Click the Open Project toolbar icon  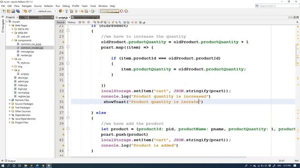click(x=13, y=11)
